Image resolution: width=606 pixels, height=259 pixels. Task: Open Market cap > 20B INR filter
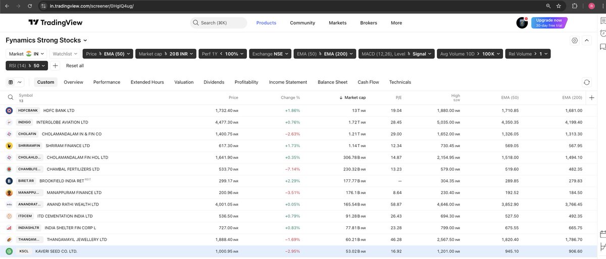point(166,54)
